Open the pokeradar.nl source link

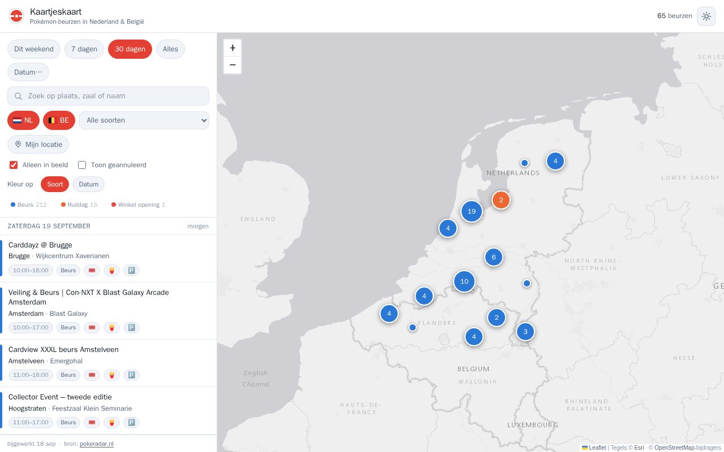(97, 444)
